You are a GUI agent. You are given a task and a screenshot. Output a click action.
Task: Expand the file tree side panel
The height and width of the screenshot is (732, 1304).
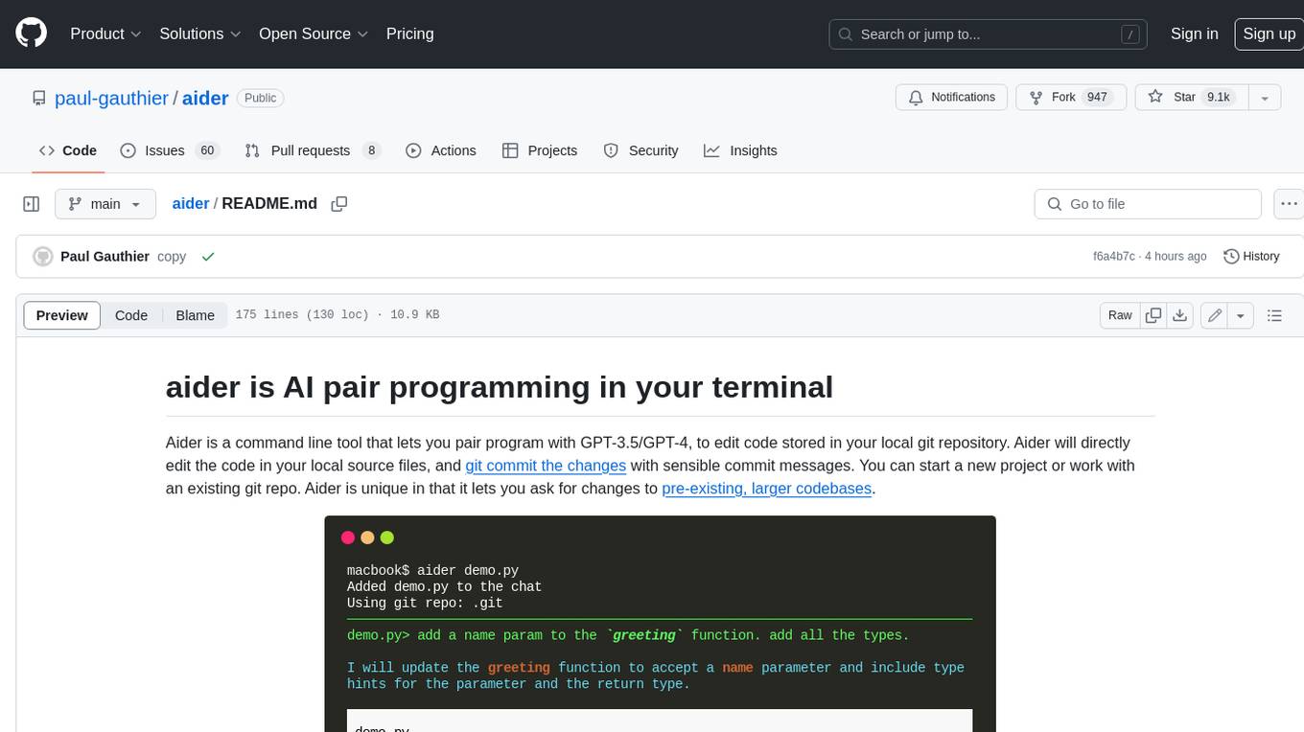(31, 204)
